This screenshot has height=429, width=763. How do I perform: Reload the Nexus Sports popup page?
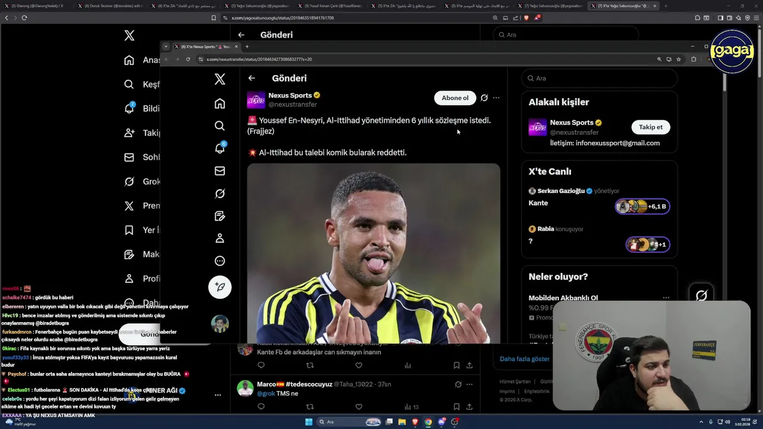click(188, 59)
